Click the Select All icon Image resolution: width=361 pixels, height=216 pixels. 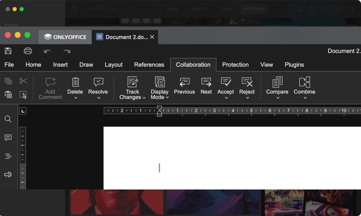pyautogui.click(x=23, y=95)
